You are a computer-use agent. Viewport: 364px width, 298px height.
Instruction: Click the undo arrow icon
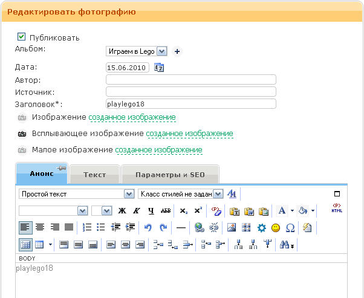[148, 228]
